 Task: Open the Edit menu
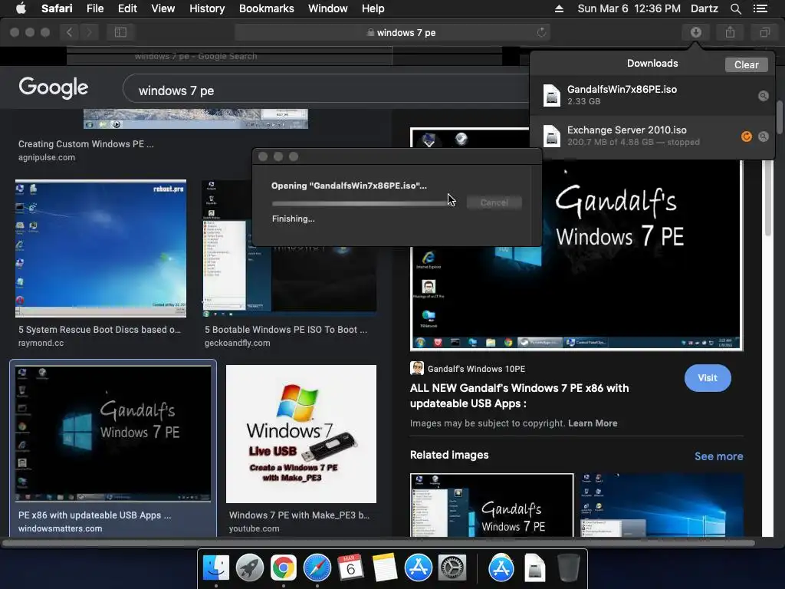tap(127, 8)
